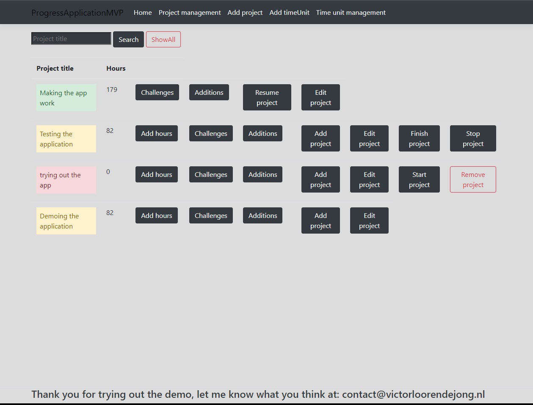Add hours to Testing the application
The width and height of the screenshot is (533, 405).
pyautogui.click(x=157, y=133)
